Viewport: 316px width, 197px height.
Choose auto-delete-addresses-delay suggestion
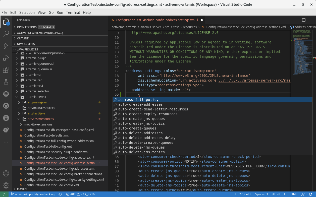click(x=213, y=138)
